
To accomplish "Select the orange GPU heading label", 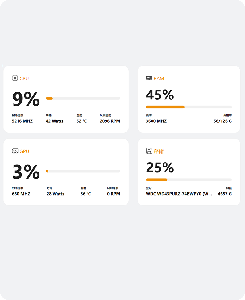I will click(24, 151).
